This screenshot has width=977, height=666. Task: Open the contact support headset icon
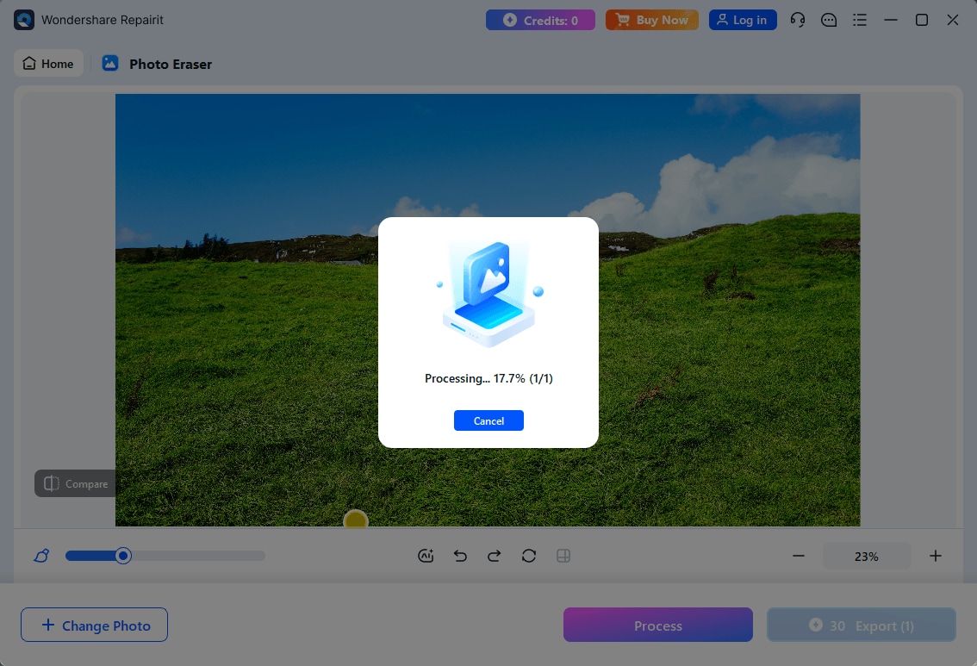coord(797,19)
